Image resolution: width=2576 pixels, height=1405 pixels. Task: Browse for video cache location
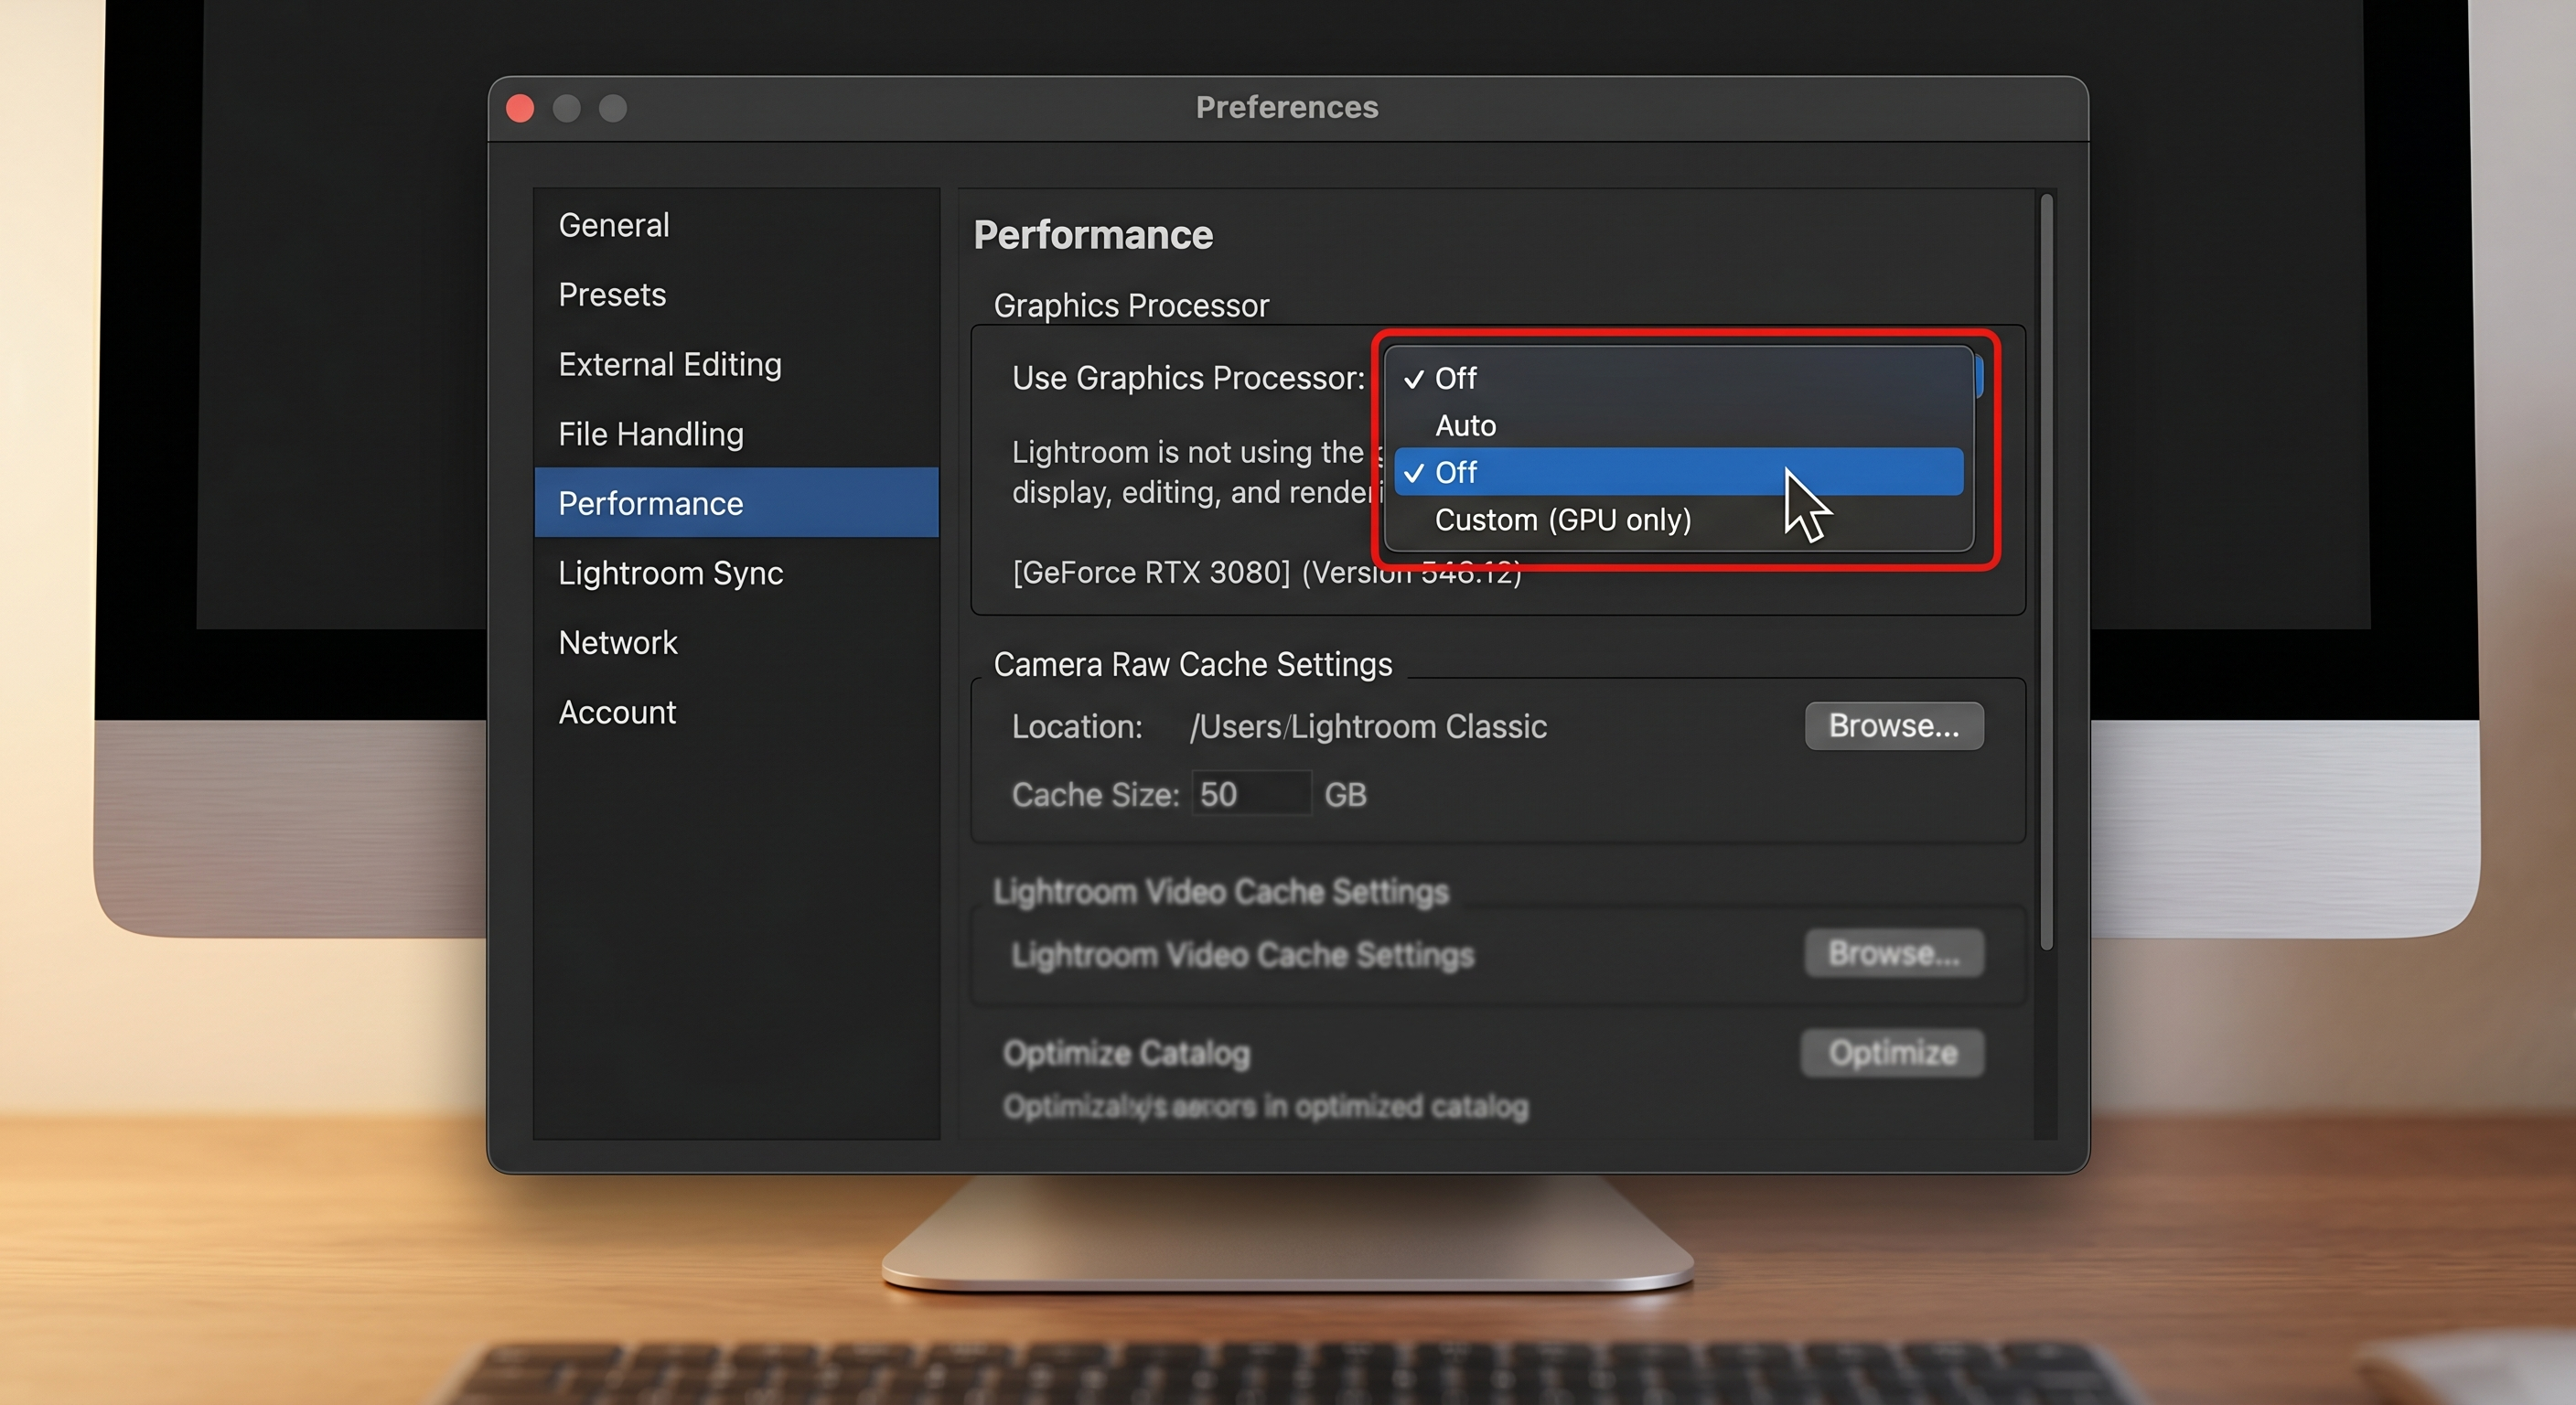pyautogui.click(x=1894, y=954)
